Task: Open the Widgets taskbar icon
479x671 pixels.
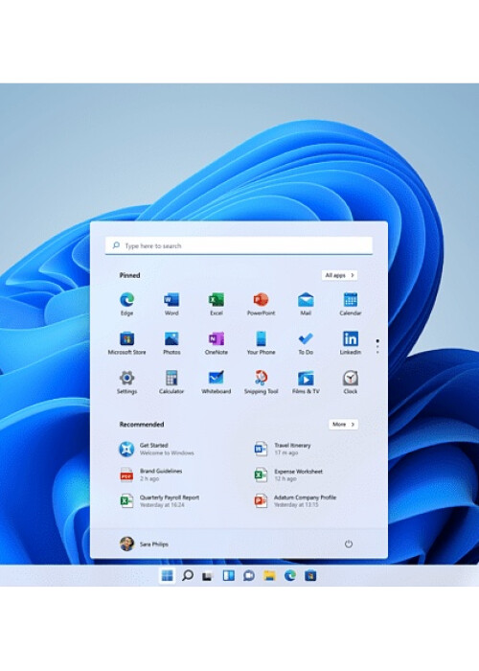Action: click(228, 575)
